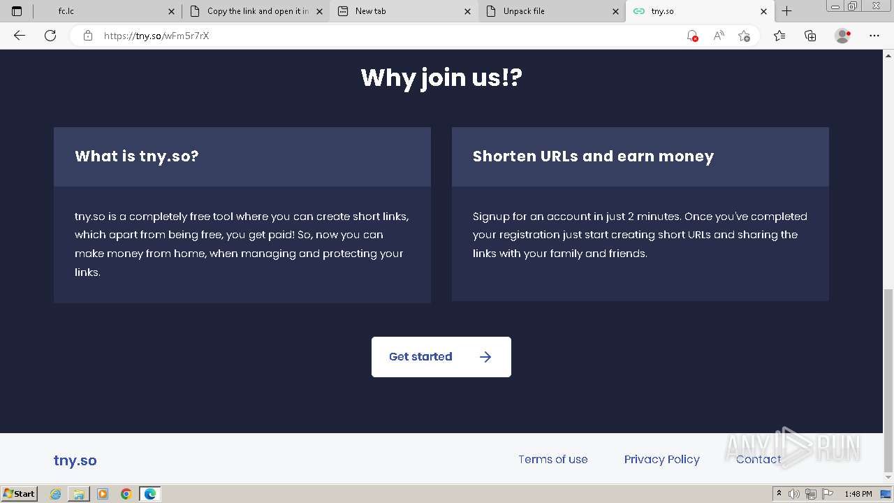894x503 pixels.
Task: Close the New tab tab
Action: click(x=468, y=11)
